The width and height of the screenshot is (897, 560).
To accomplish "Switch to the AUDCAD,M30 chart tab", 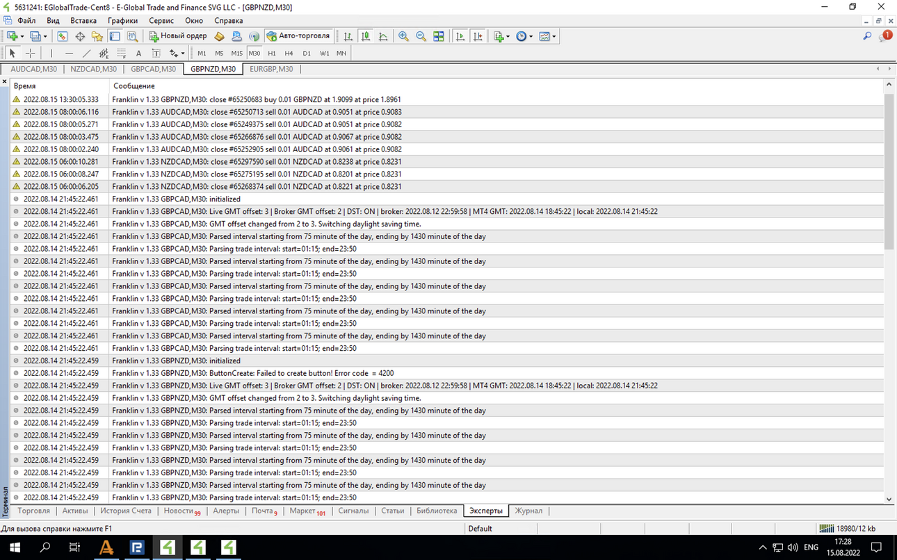I will [33, 69].
